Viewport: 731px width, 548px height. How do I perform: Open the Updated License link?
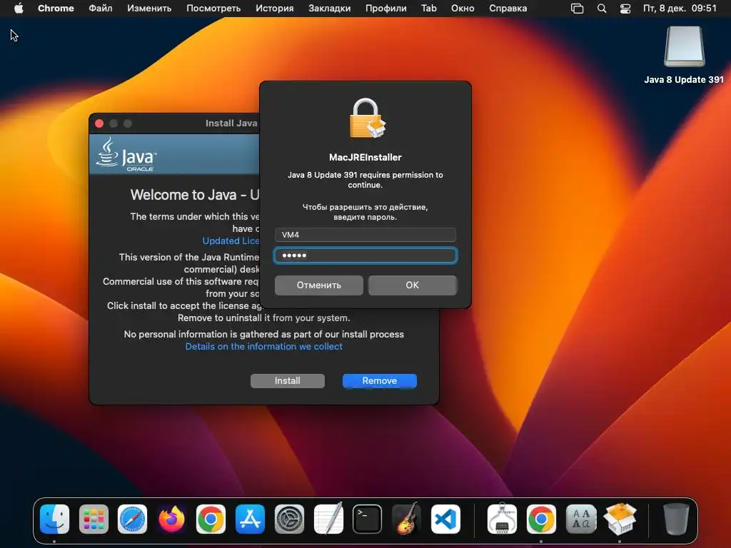coord(231,241)
